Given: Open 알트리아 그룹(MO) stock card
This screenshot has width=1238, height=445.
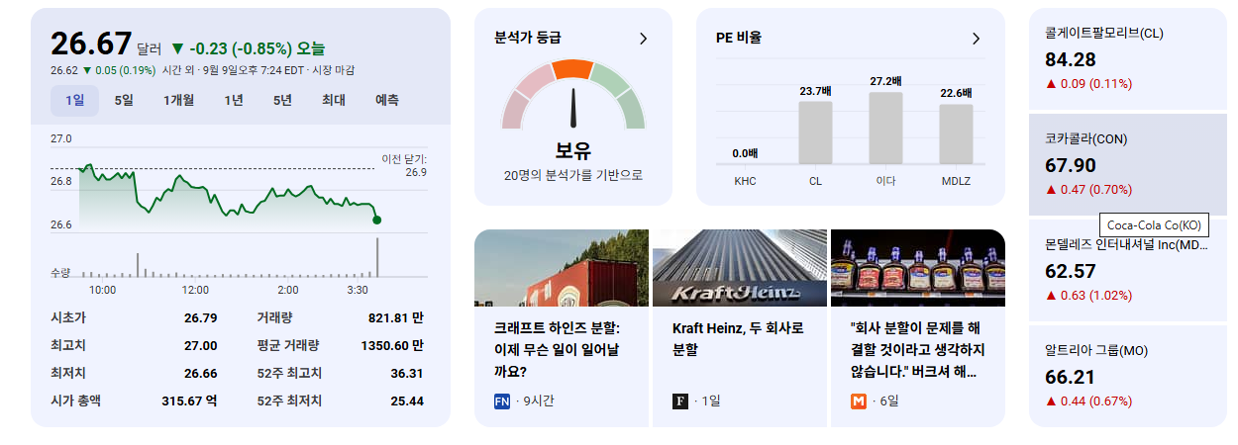Looking at the screenshot, I should pos(1128,376).
